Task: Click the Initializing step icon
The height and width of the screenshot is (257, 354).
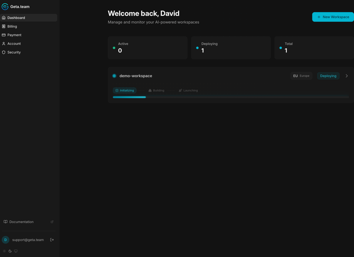Action: tap(117, 91)
